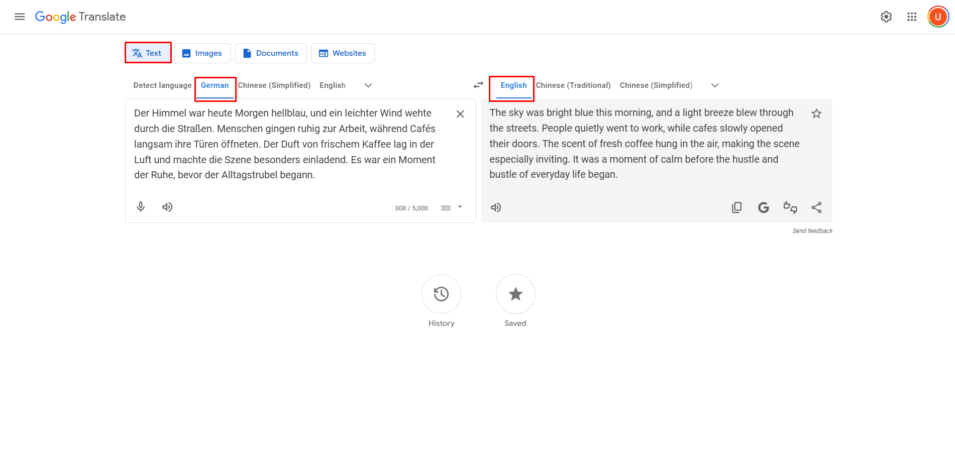Screen dimensions: 955x472
Task: Listen to the German source text
Action: 167,207
